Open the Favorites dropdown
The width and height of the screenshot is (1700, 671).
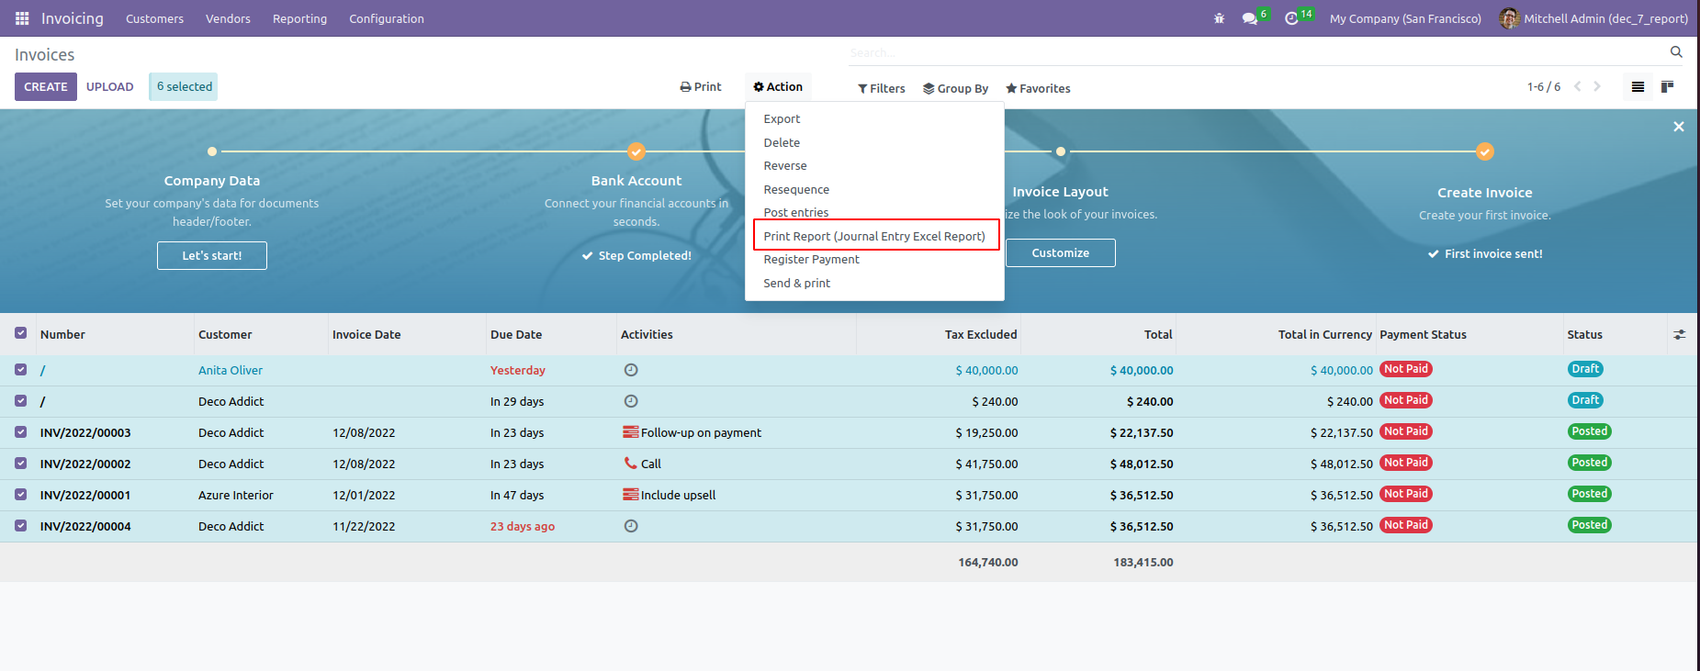tap(1038, 89)
